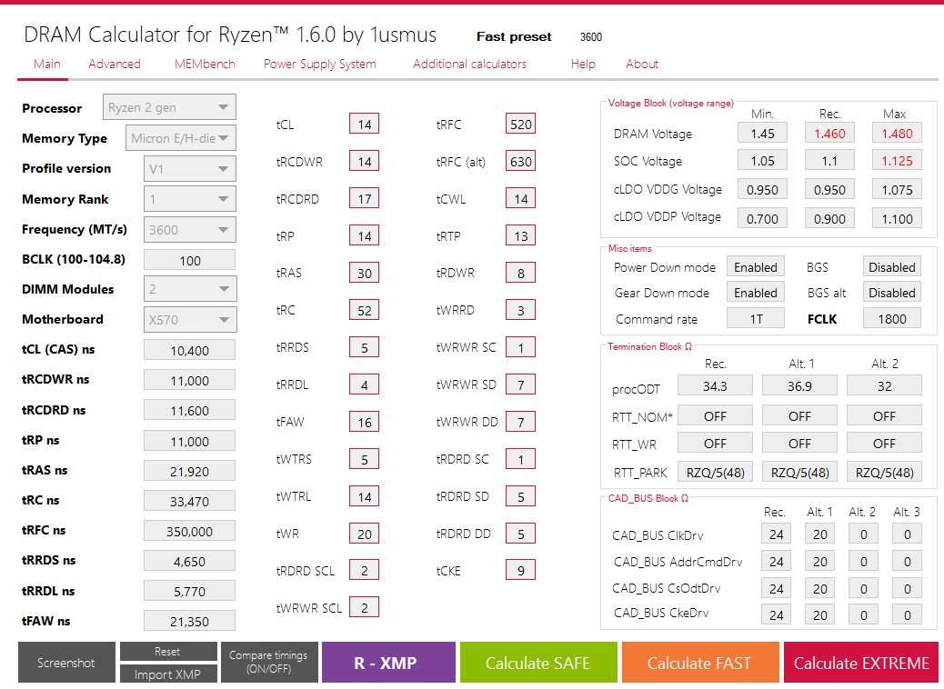Click the Import XMP button
The height and width of the screenshot is (689, 944).
[x=168, y=674]
